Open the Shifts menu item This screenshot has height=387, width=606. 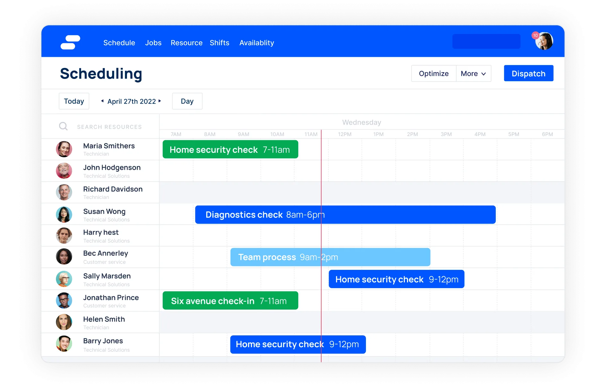[219, 43]
